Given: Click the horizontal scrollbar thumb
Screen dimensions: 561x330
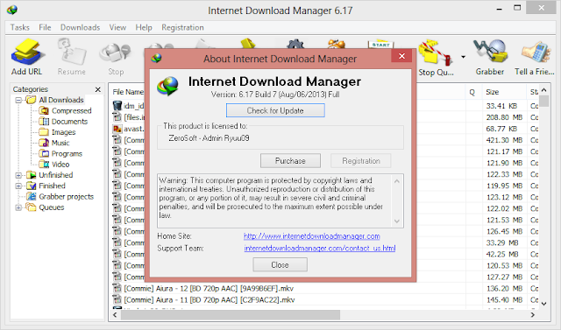Looking at the screenshot, I should (x=231, y=315).
